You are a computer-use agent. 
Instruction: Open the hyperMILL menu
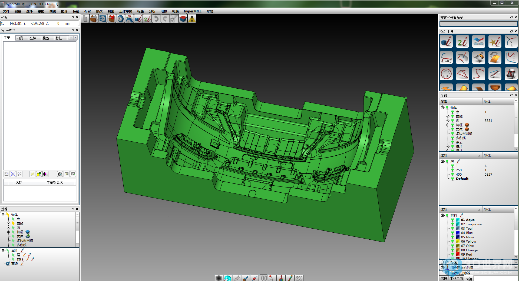(x=193, y=11)
